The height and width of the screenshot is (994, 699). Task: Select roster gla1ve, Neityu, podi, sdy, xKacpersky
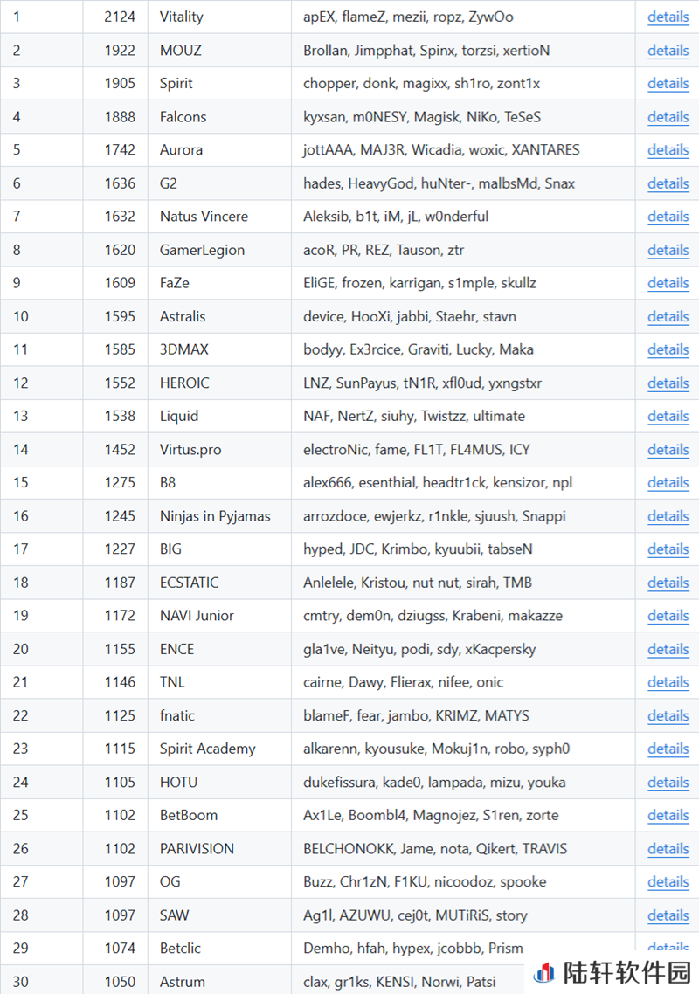click(x=420, y=650)
